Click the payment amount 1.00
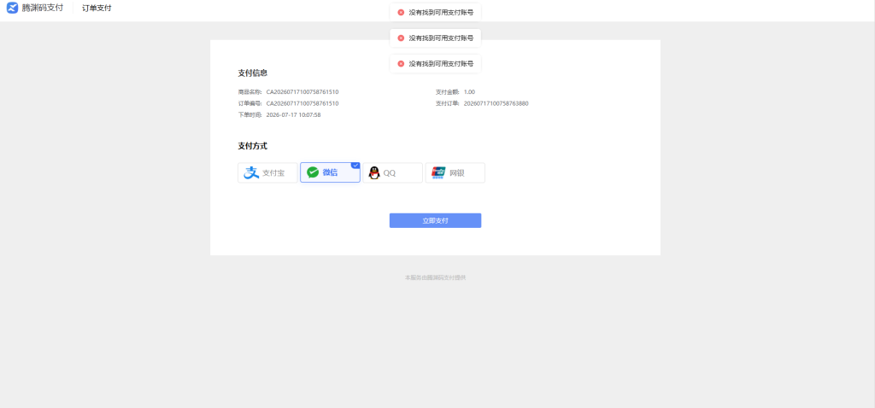The width and height of the screenshot is (875, 408). click(x=469, y=92)
